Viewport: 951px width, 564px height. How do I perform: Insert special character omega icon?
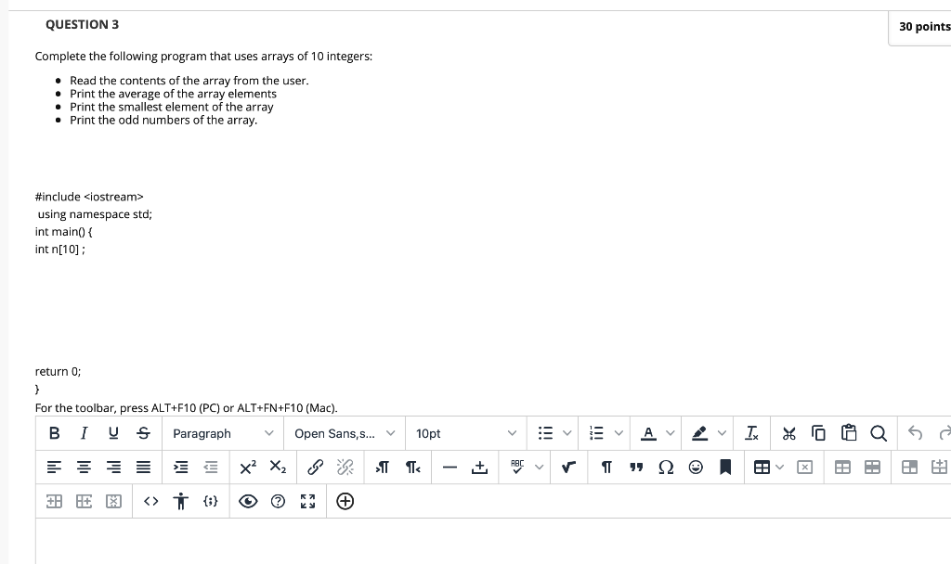pos(665,468)
